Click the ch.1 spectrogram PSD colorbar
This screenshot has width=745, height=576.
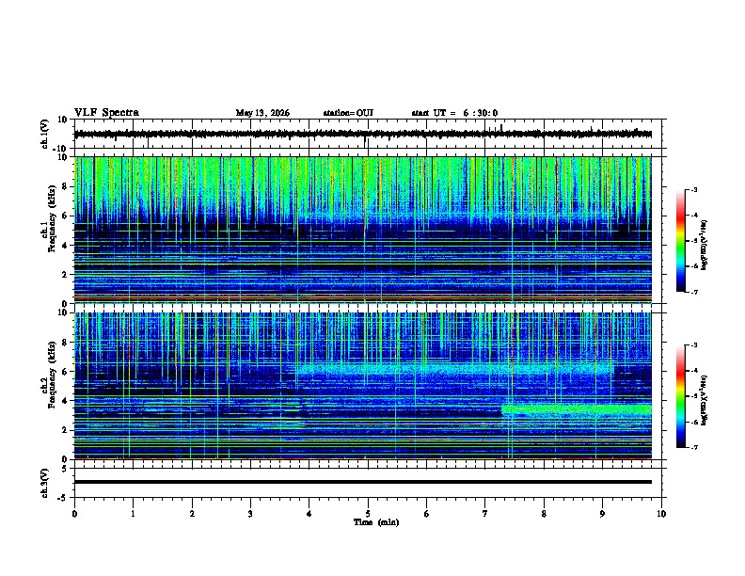pos(680,241)
